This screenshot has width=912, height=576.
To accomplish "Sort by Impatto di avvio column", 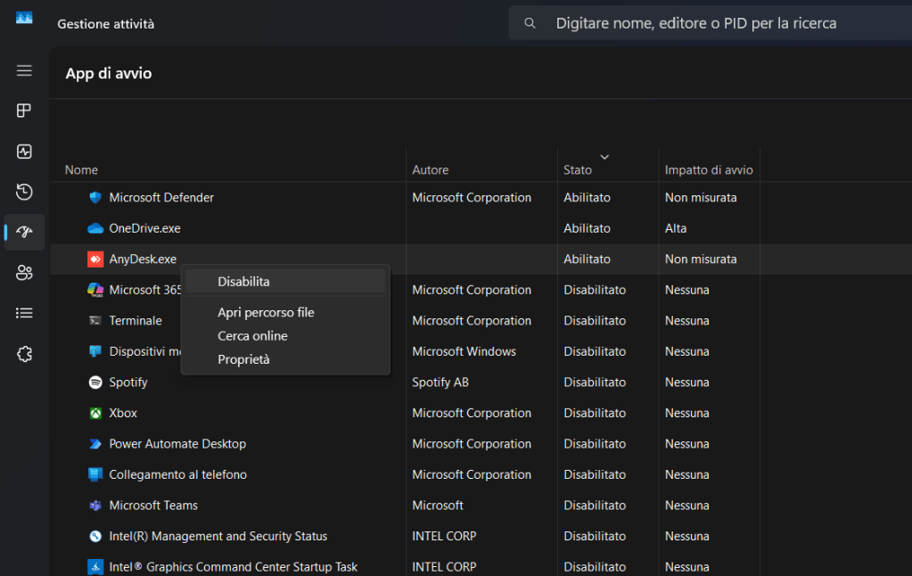I will click(709, 169).
